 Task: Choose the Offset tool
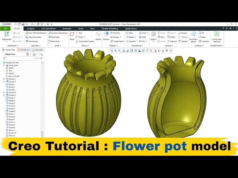[171, 37]
